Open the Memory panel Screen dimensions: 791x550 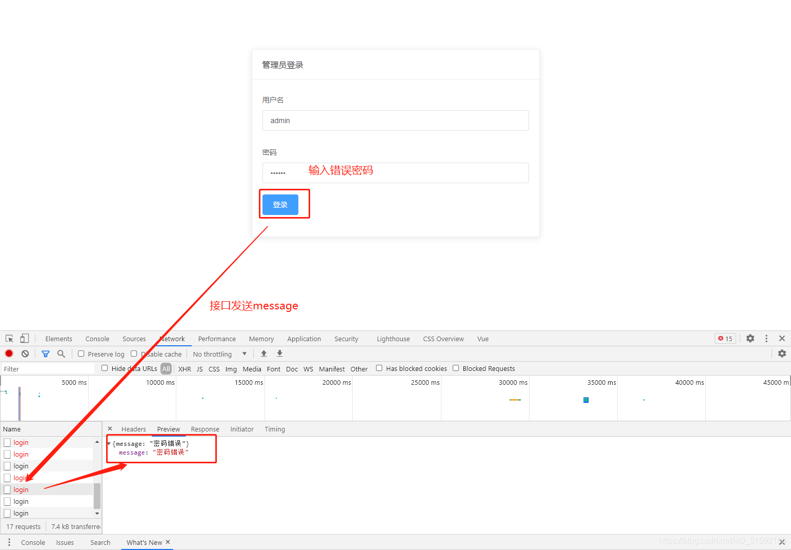pos(261,339)
